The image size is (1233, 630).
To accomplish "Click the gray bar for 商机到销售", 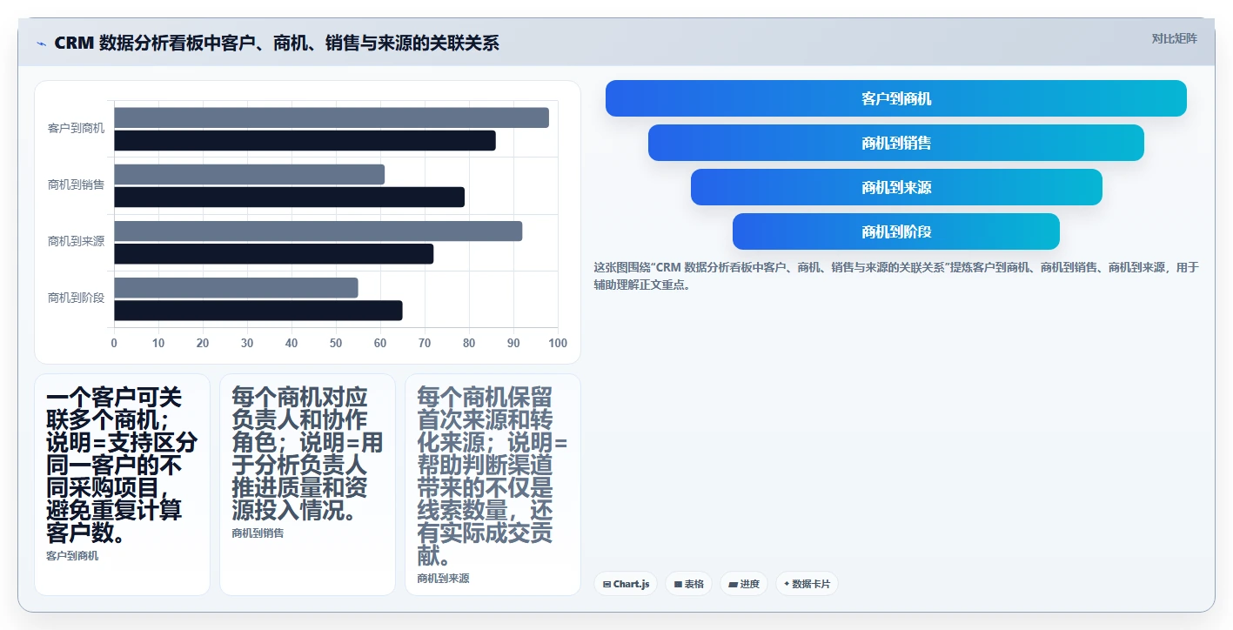I will click(249, 174).
